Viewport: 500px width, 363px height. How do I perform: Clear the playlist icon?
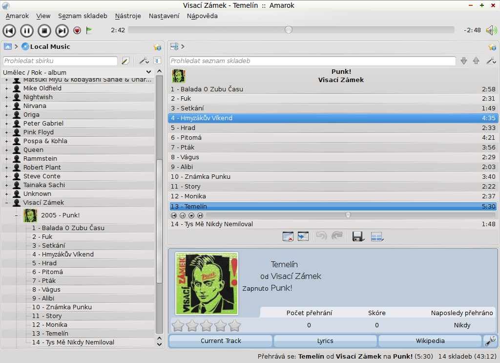pos(288,236)
